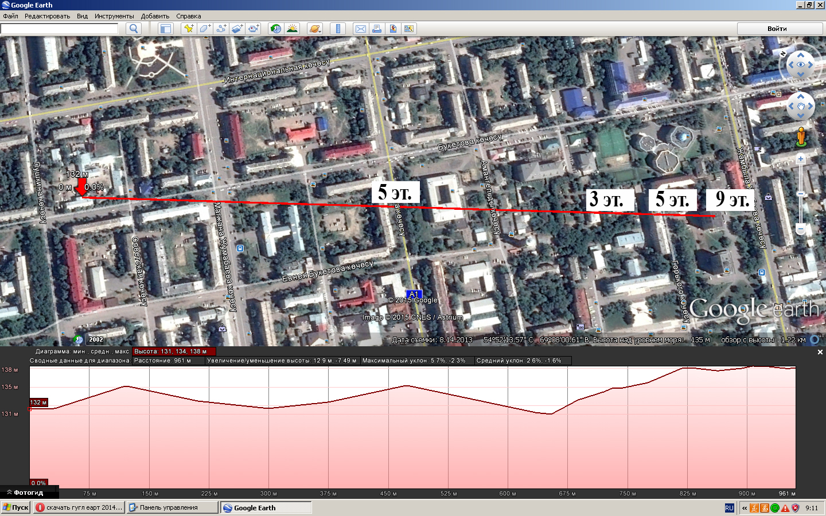
Task: Toggle historical imagery clock icon
Action: tap(276, 29)
